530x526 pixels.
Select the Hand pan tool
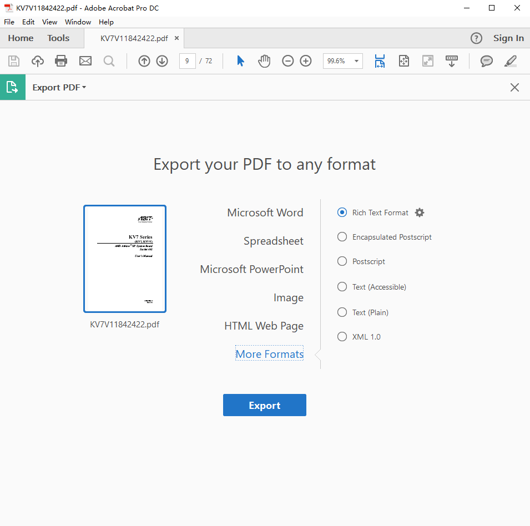coord(264,61)
